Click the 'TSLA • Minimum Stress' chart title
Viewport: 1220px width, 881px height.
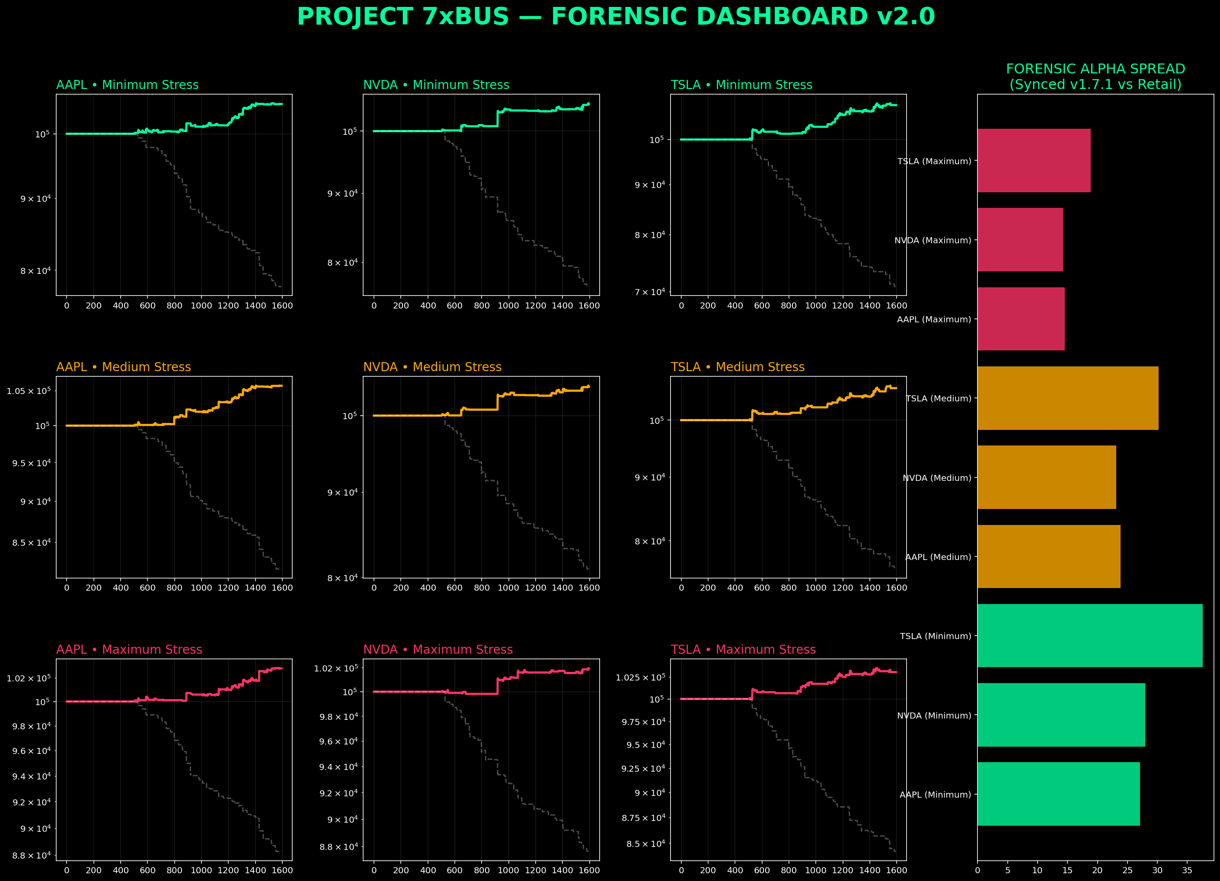pyautogui.click(x=741, y=85)
